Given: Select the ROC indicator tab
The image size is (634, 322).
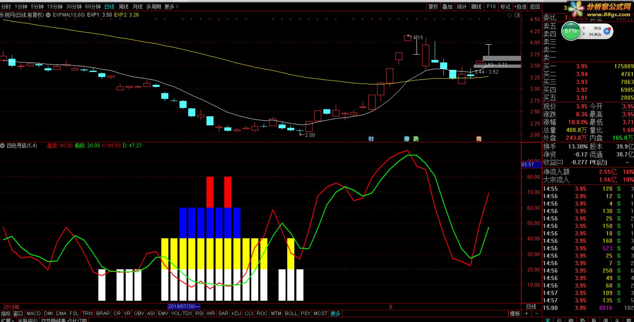Looking at the screenshot, I should (262, 313).
